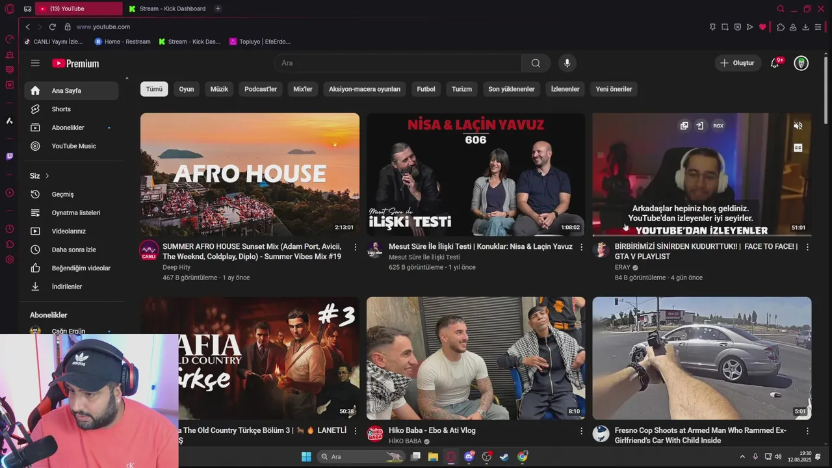Open Discord from Windows taskbar

tap(469, 456)
